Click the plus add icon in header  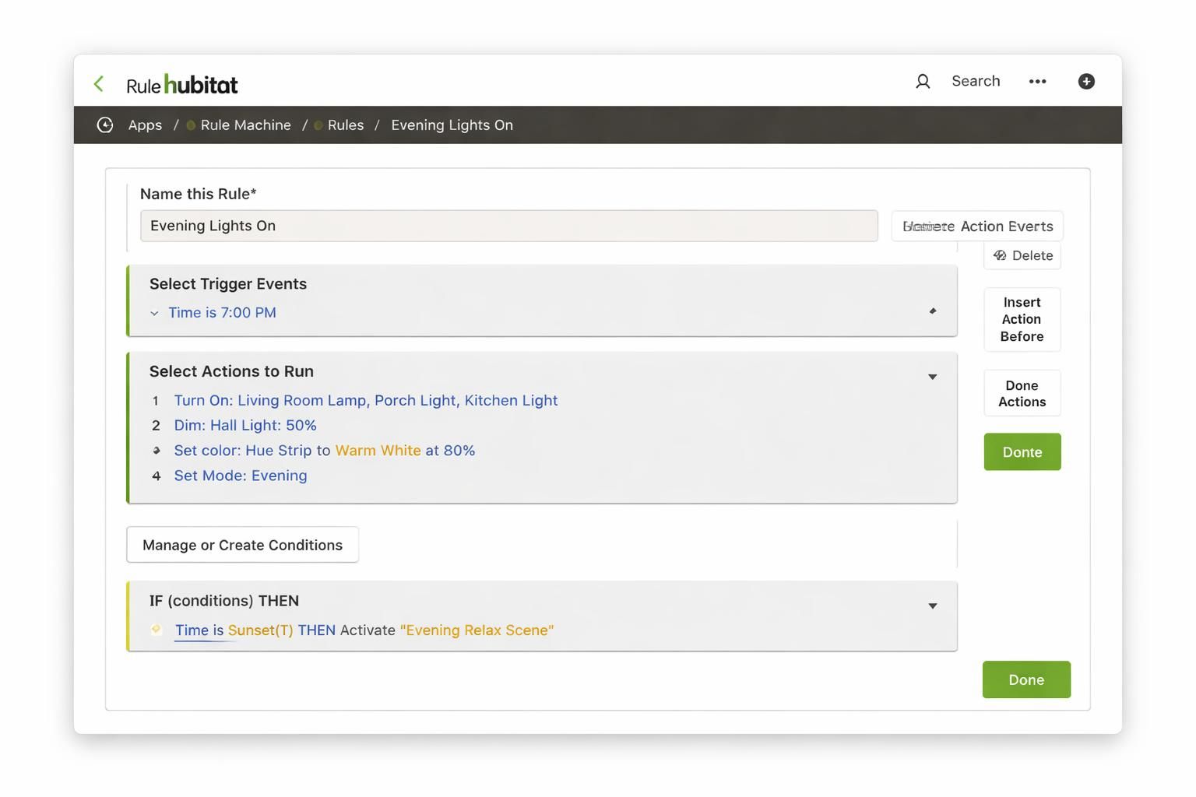pyautogui.click(x=1086, y=82)
